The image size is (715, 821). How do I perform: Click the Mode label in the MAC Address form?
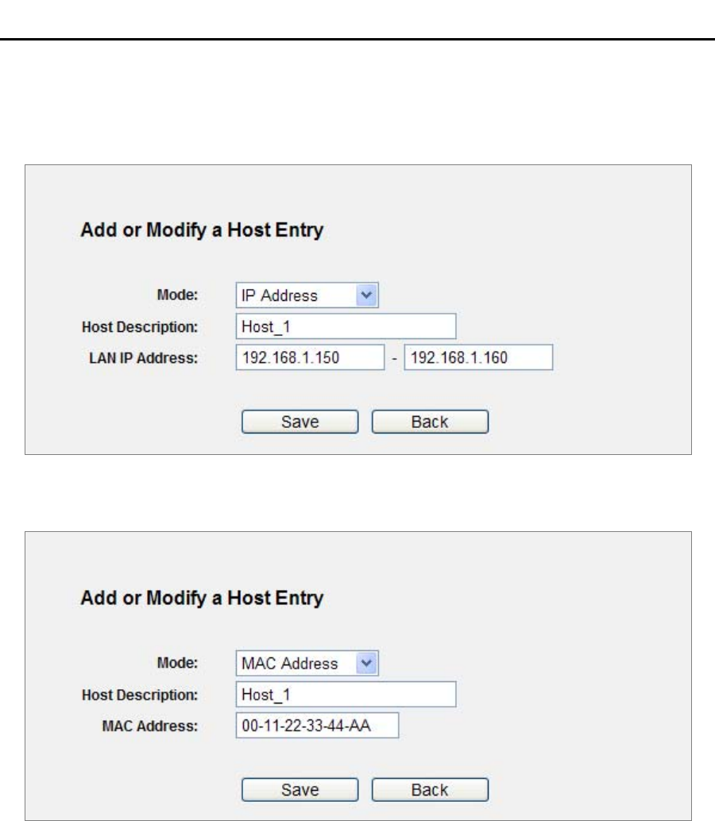pyautogui.click(x=179, y=663)
